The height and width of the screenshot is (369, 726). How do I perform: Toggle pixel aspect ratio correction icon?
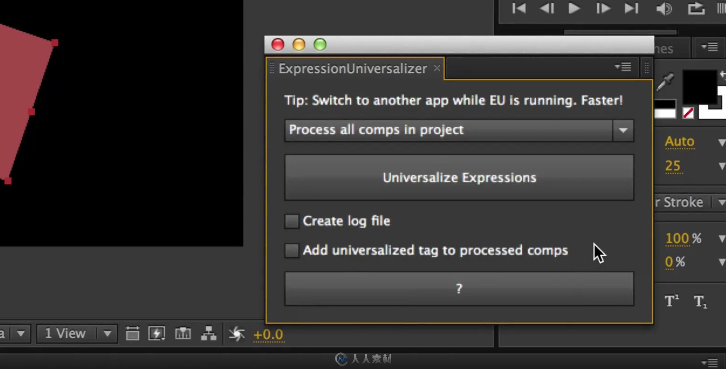[133, 334]
